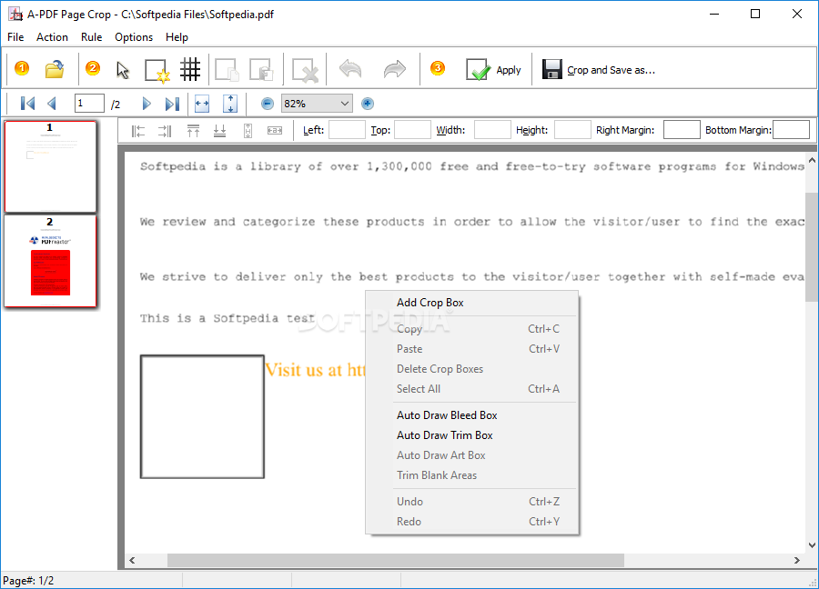The width and height of the screenshot is (819, 589).
Task: Click Copy in the context menu
Action: click(472, 329)
